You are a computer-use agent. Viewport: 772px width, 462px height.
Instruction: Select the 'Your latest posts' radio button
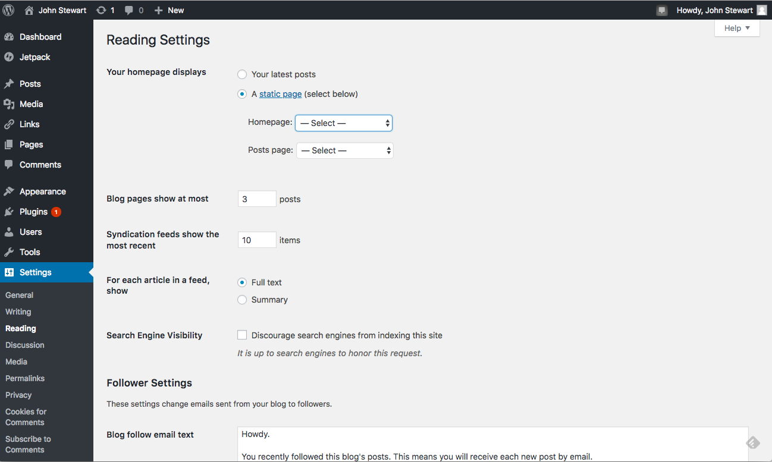point(242,74)
